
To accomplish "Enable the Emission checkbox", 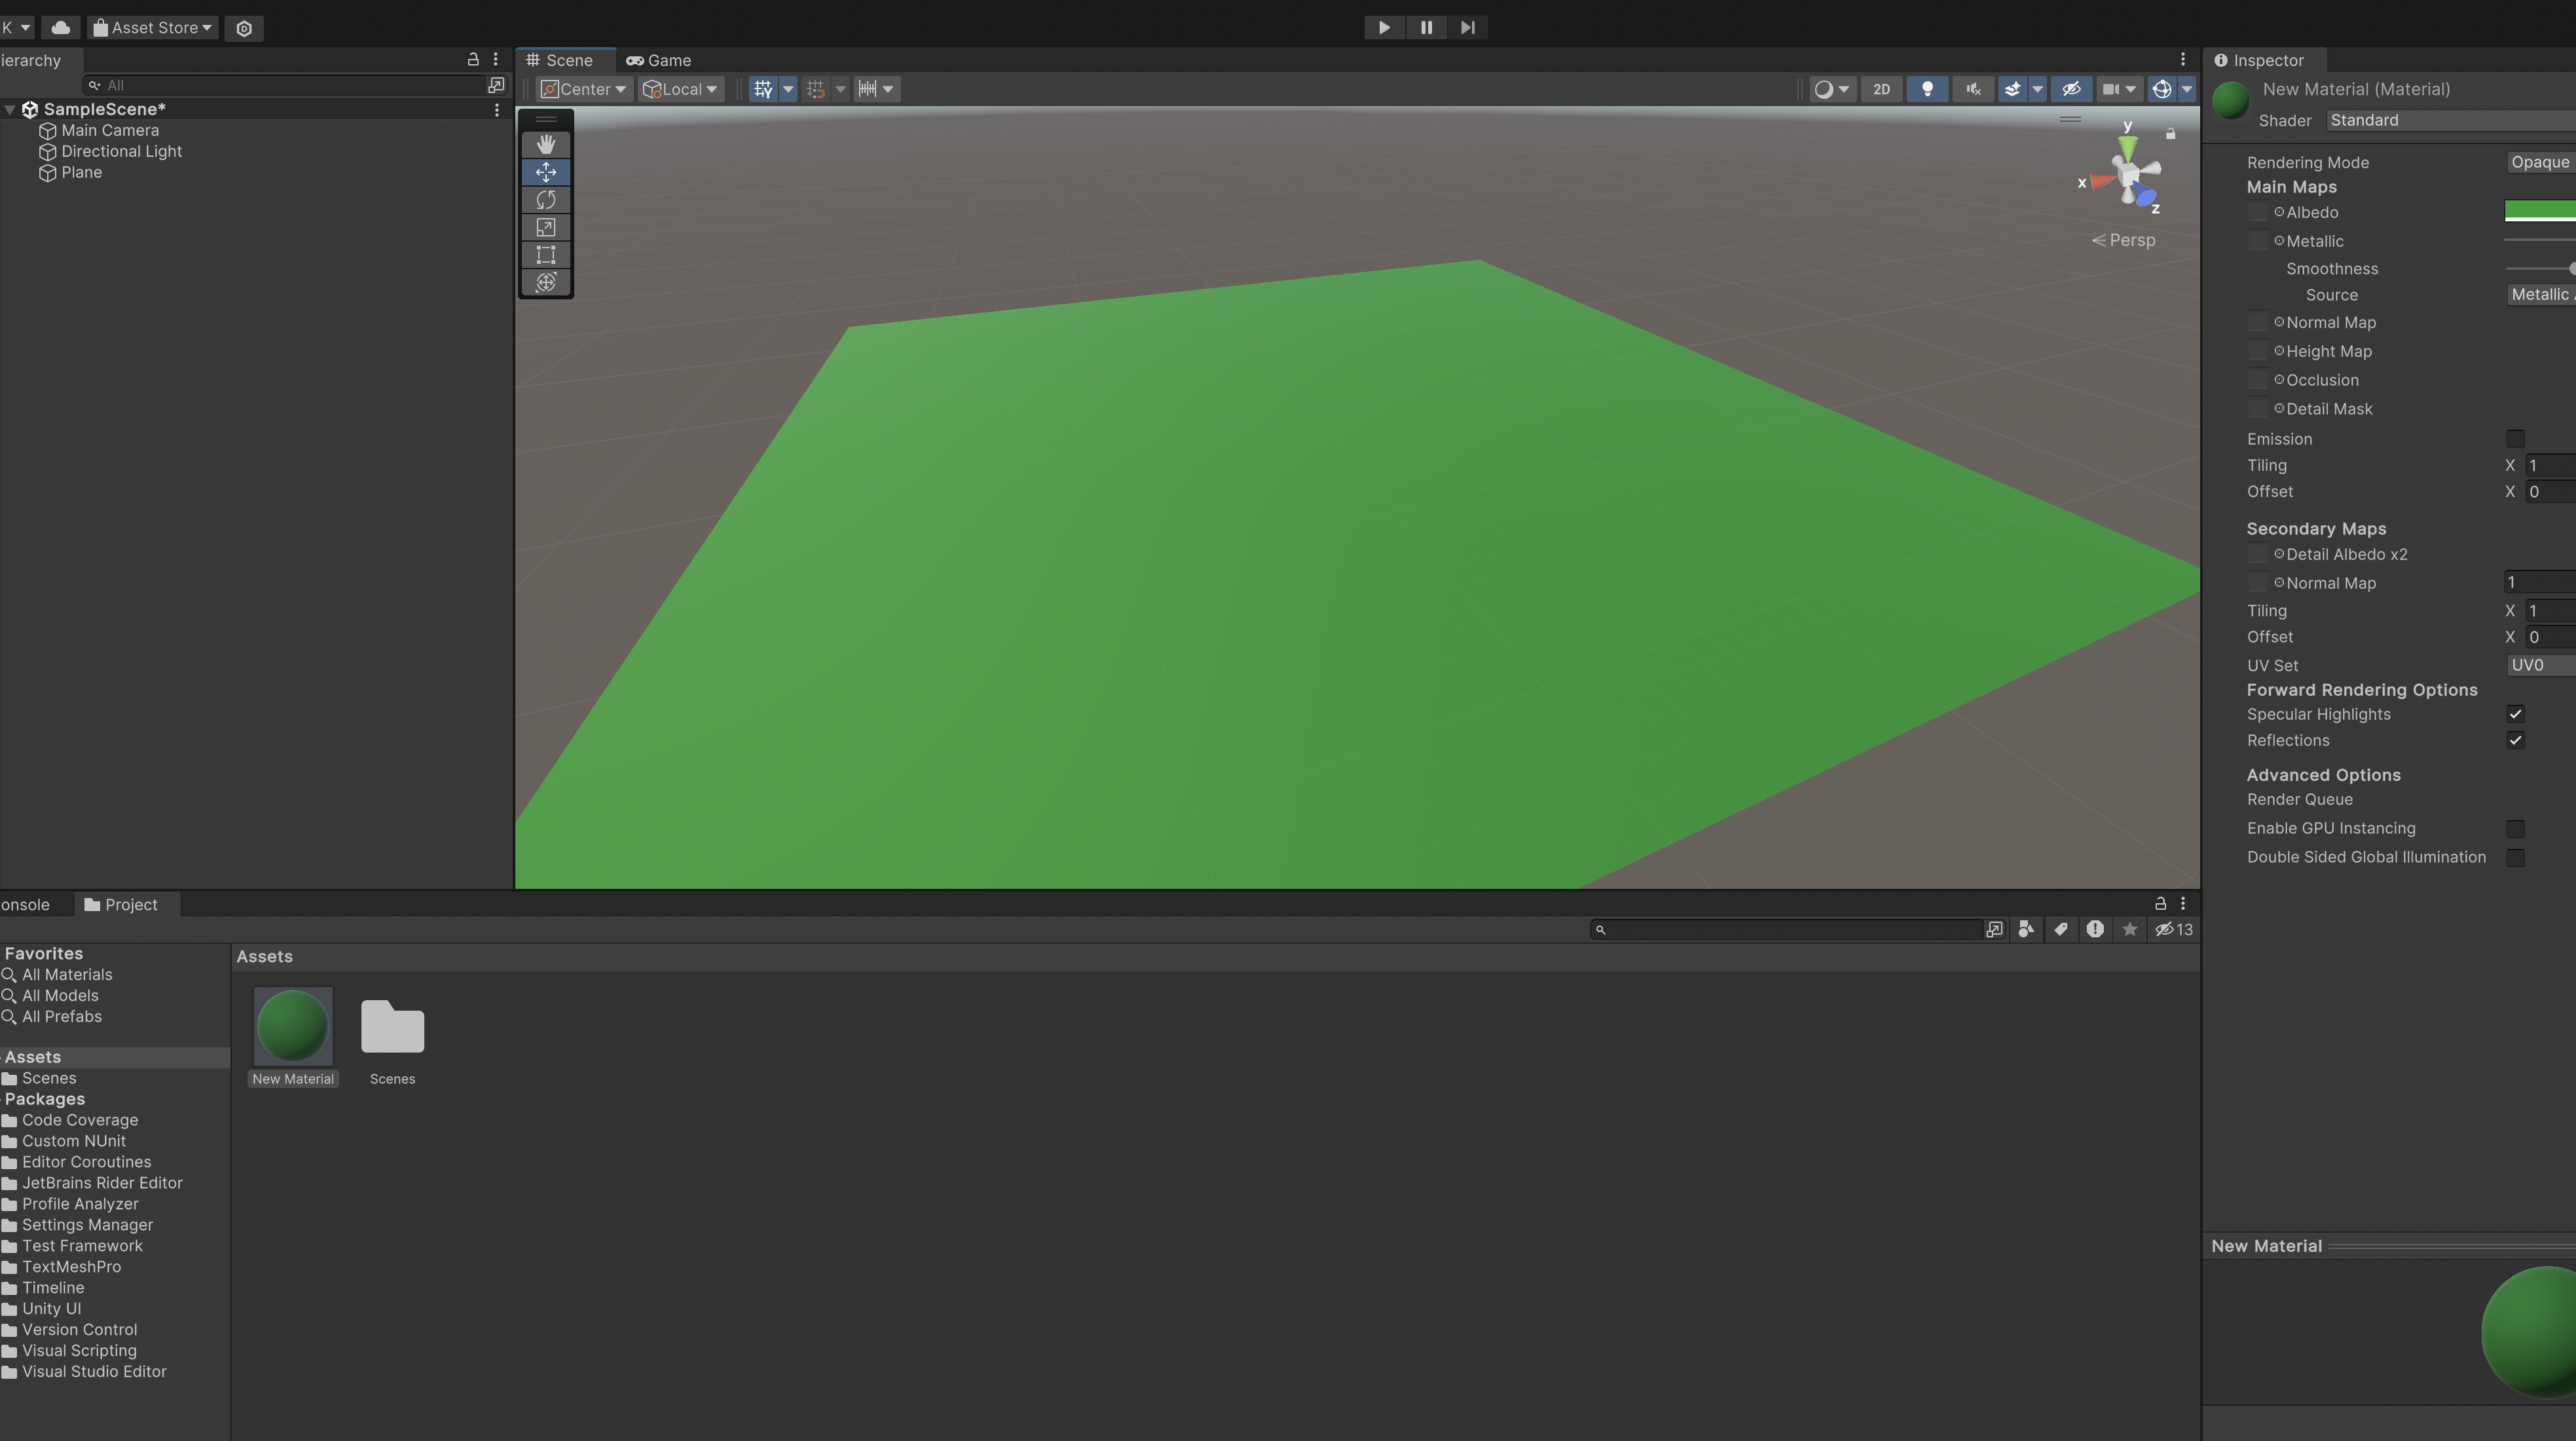I will [x=2515, y=439].
